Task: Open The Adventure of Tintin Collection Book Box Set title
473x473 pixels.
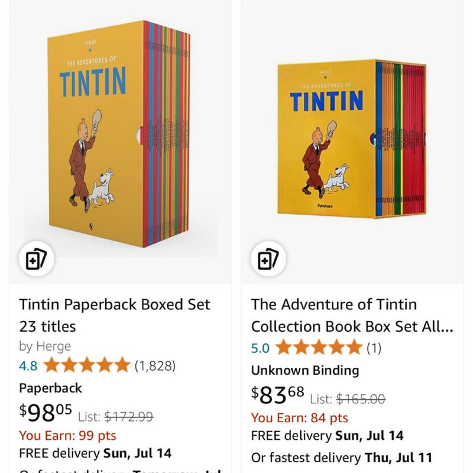Action: pyautogui.click(x=352, y=315)
